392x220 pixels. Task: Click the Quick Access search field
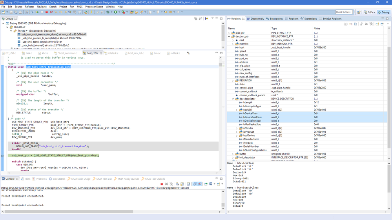[344, 12]
